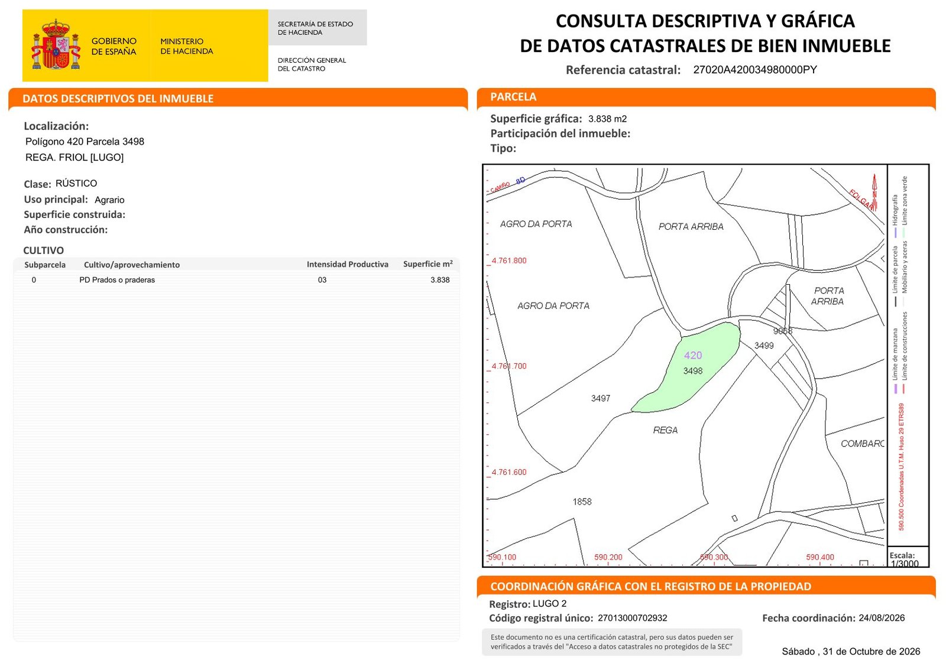Click the catastral reference 27020A420034980000PY

[x=755, y=70]
